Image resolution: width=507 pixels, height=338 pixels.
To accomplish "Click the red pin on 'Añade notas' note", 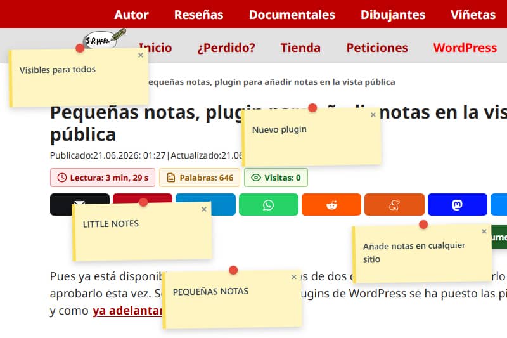I will coord(423,224).
